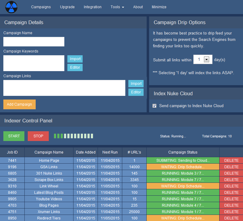Click the Job ID column header
243x221 pixels.
pyautogui.click(x=12, y=152)
